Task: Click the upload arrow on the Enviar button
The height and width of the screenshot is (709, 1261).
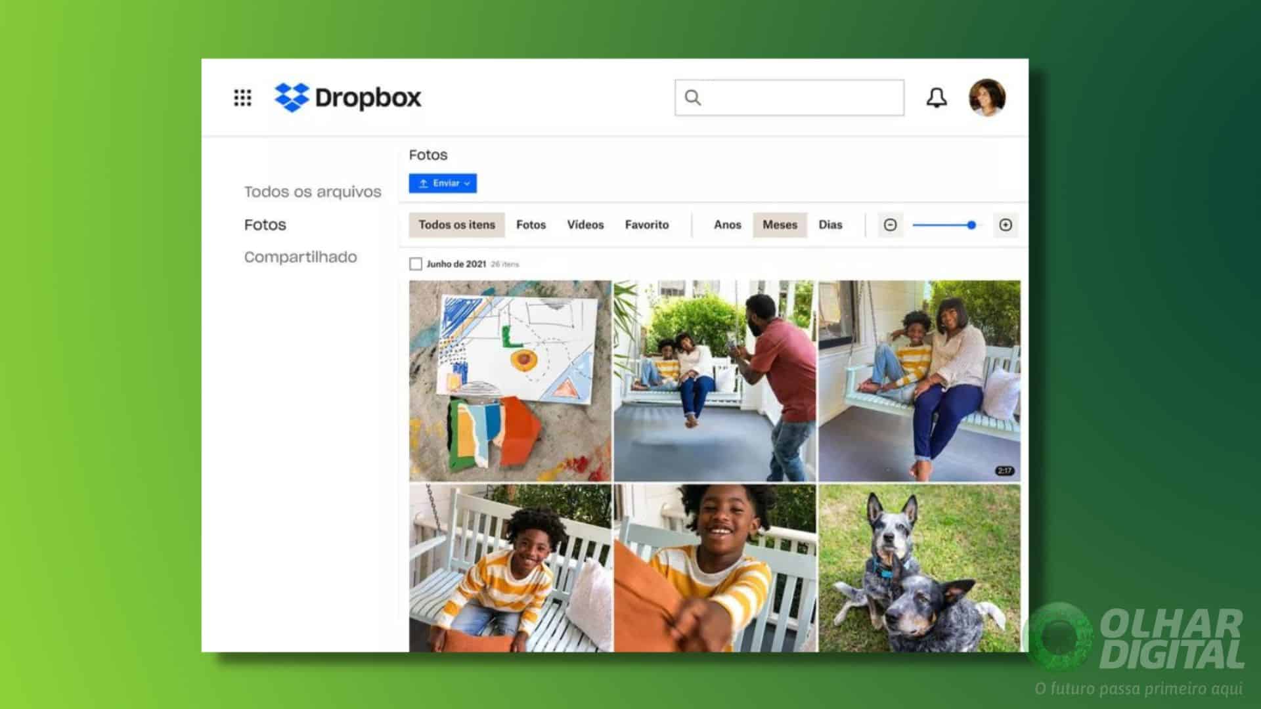Action: point(424,184)
